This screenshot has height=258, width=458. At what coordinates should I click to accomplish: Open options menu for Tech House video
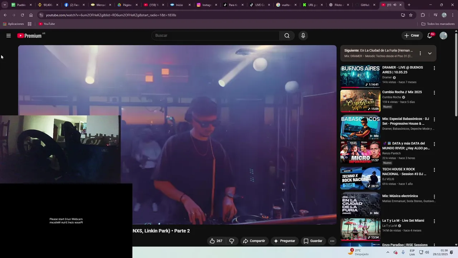[434, 170]
